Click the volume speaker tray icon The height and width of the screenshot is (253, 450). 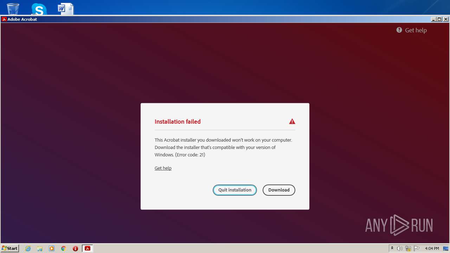click(400, 248)
